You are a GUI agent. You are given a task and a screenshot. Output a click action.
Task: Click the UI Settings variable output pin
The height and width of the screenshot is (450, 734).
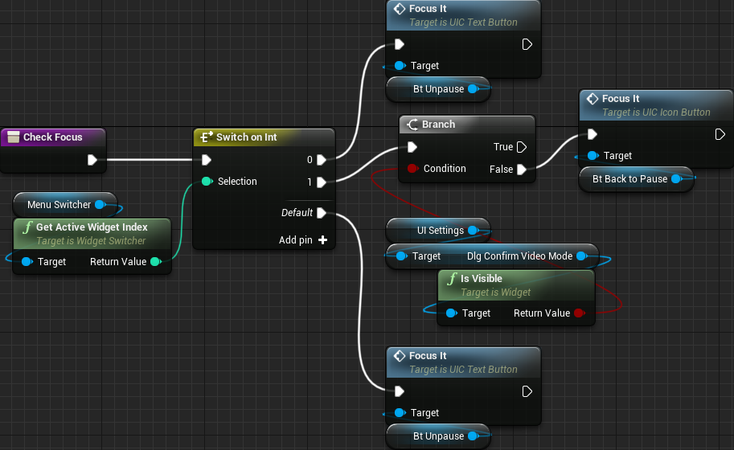[474, 230]
